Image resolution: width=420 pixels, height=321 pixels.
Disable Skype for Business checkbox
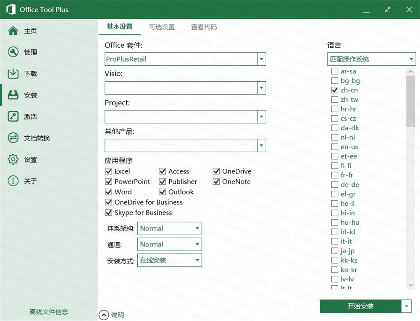click(x=108, y=213)
